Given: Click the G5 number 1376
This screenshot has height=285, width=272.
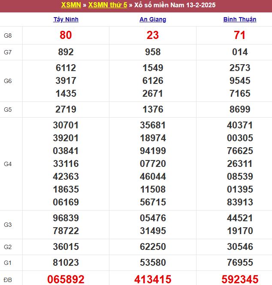Looking at the screenshot, I should click(153, 109).
